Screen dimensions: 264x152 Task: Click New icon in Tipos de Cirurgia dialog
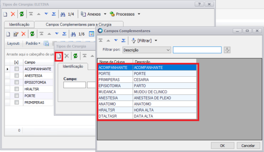tap(59, 56)
